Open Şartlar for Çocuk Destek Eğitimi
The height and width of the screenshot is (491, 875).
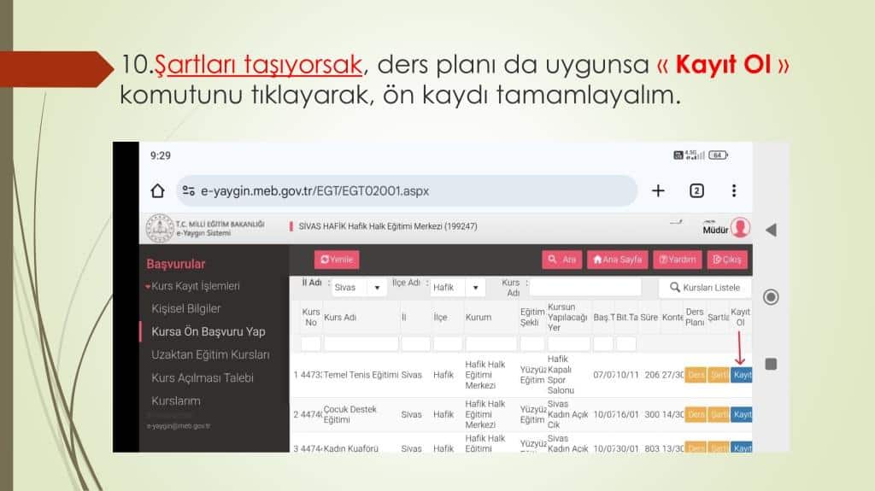coord(719,414)
